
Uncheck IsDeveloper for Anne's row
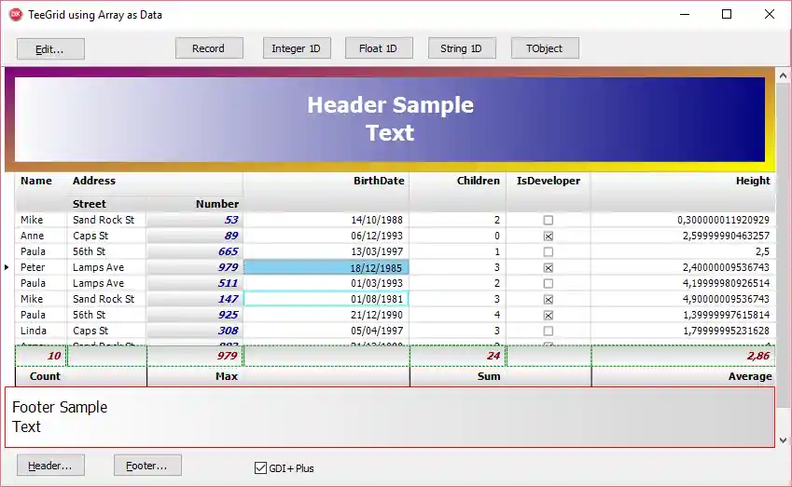pyautogui.click(x=549, y=237)
